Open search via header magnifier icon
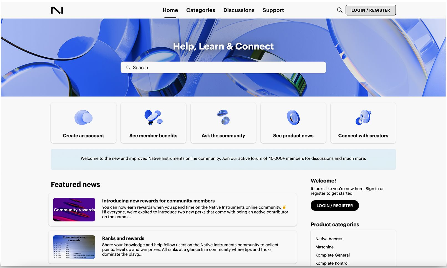The image size is (447, 268). click(339, 10)
